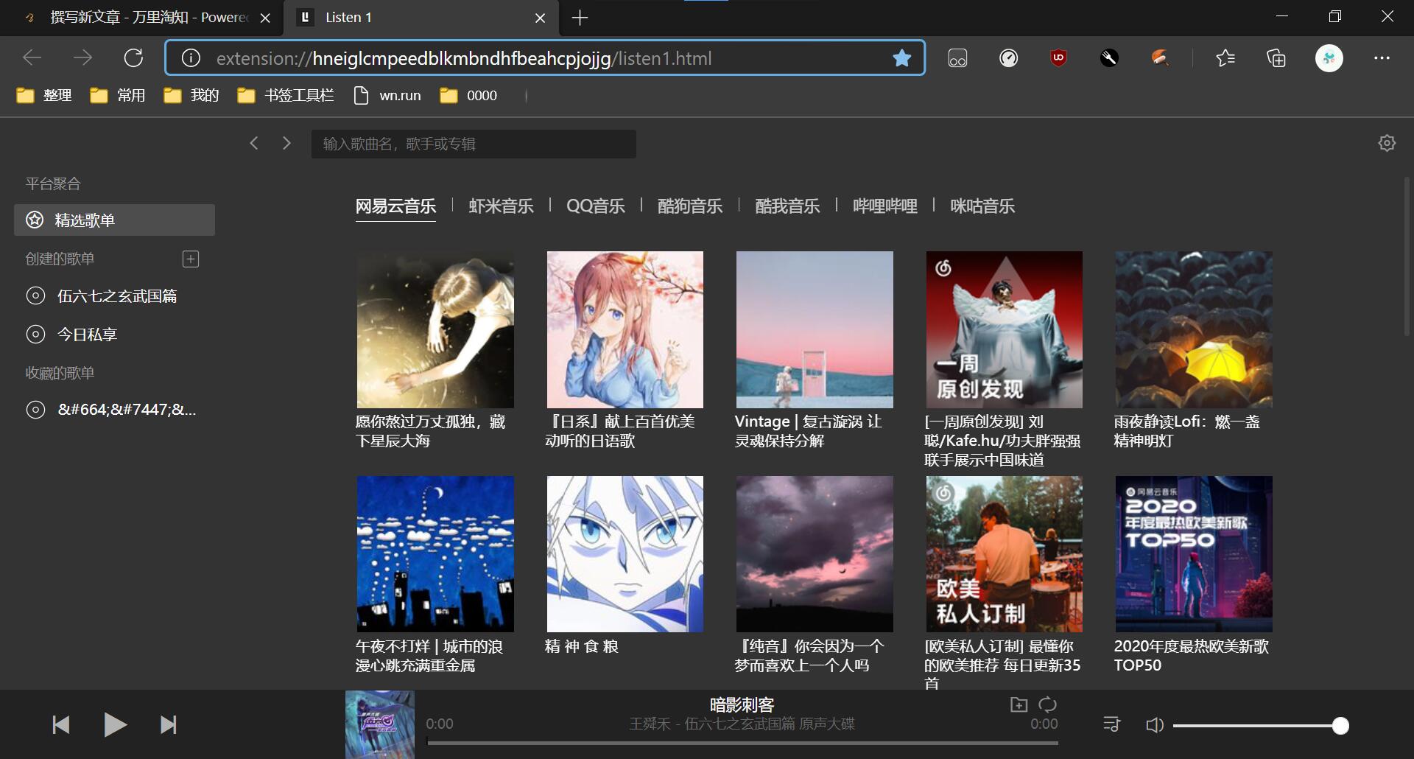The image size is (1414, 759).
Task: Switch to 酷我音乐 tab
Action: 787,206
